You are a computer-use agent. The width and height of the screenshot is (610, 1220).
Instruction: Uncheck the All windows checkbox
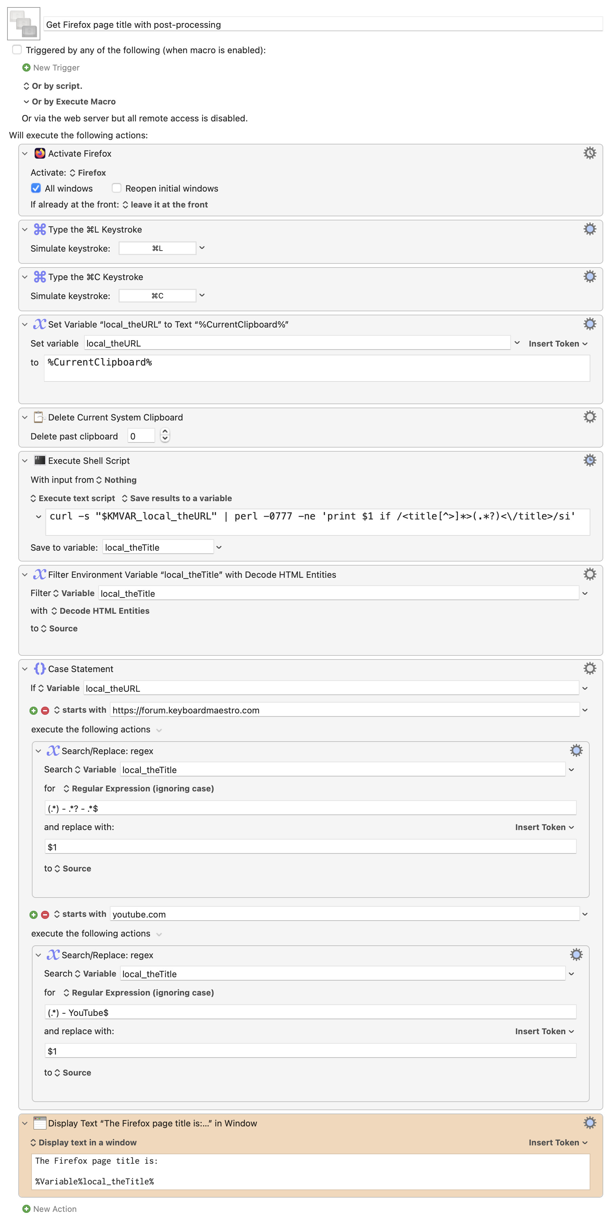36,188
